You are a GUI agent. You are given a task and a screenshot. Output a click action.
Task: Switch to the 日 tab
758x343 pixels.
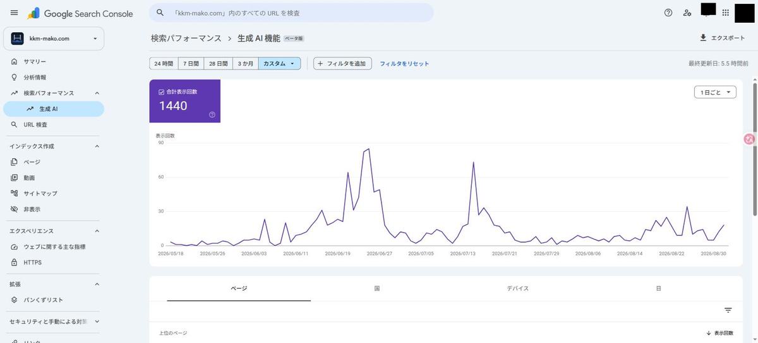(x=658, y=288)
